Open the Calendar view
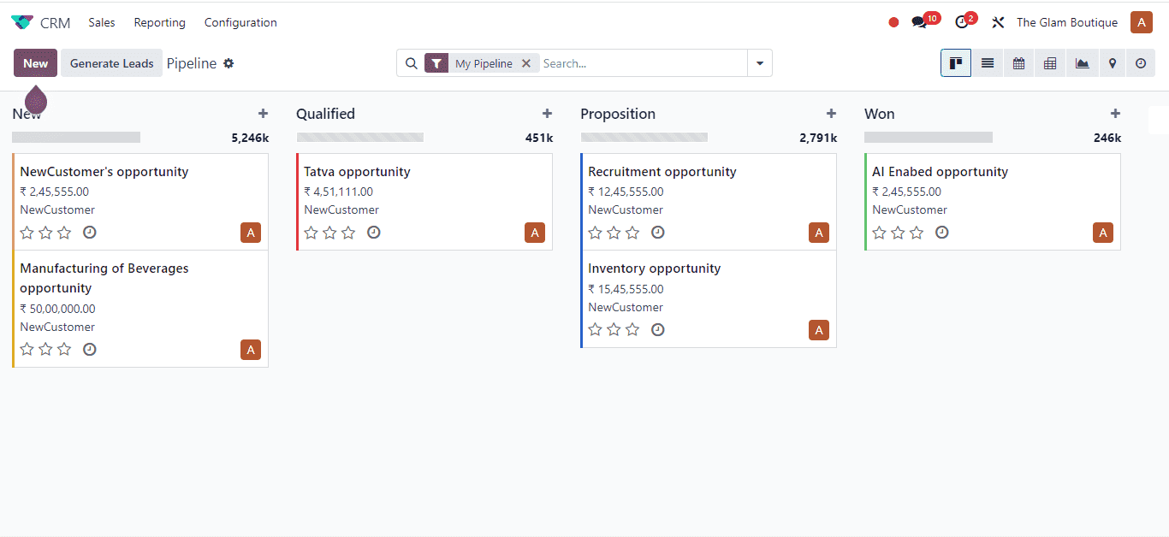The height and width of the screenshot is (537, 1169). coord(1018,62)
